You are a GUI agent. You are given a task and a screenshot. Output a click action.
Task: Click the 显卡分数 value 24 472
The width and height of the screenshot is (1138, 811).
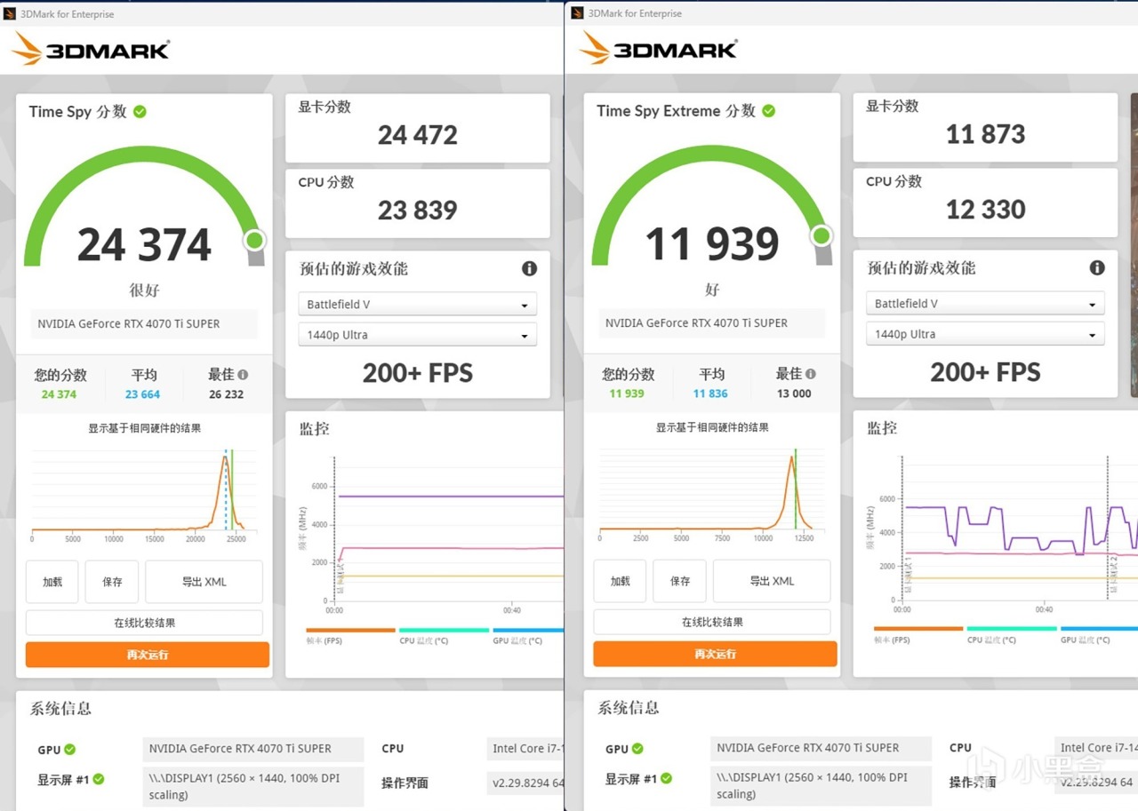click(418, 135)
